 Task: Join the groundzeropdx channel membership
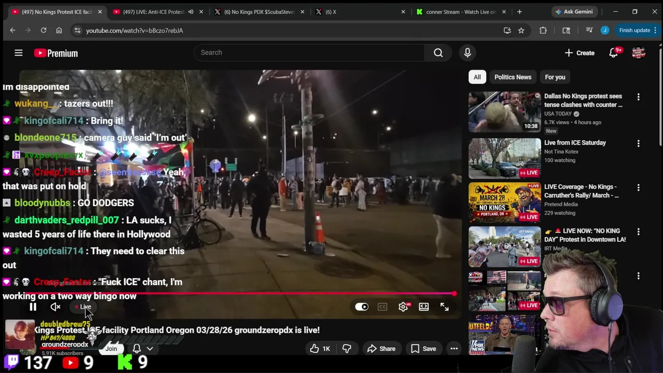click(x=111, y=349)
